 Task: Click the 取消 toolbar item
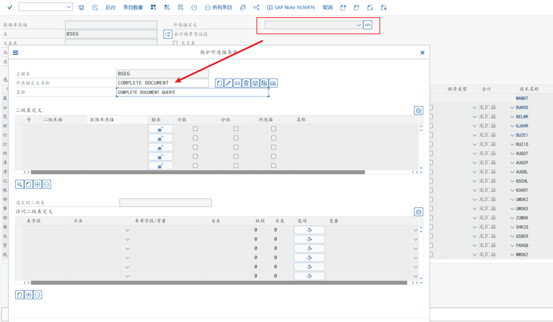(328, 7)
